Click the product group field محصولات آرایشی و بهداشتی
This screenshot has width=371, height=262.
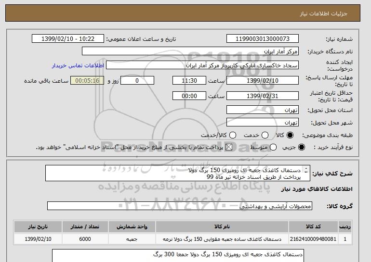pyautogui.click(x=180, y=206)
